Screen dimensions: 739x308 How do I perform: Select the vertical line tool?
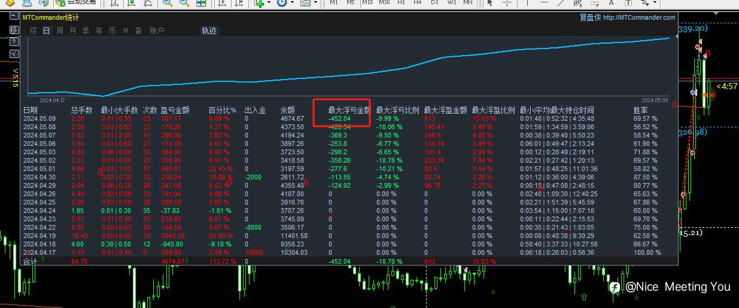pos(528,3)
